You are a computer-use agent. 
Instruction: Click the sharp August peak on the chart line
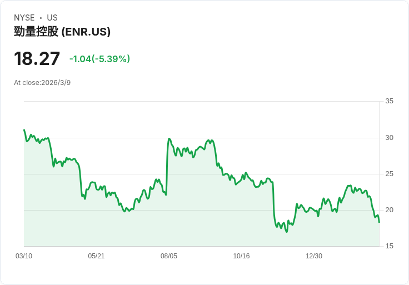[x=169, y=139]
